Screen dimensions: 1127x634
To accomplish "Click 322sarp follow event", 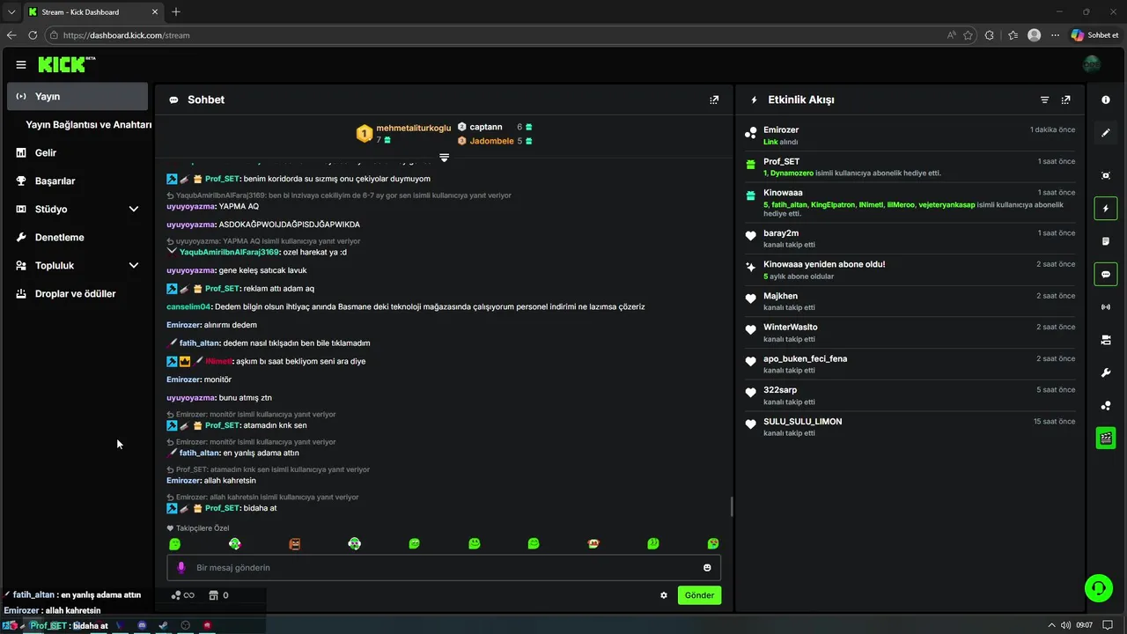I will (910, 395).
